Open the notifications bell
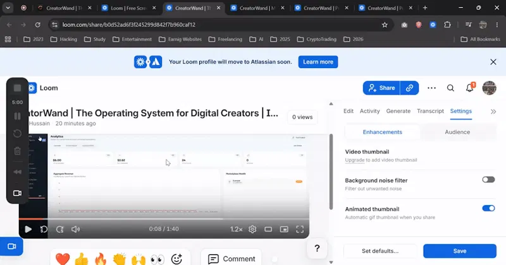 (470, 88)
